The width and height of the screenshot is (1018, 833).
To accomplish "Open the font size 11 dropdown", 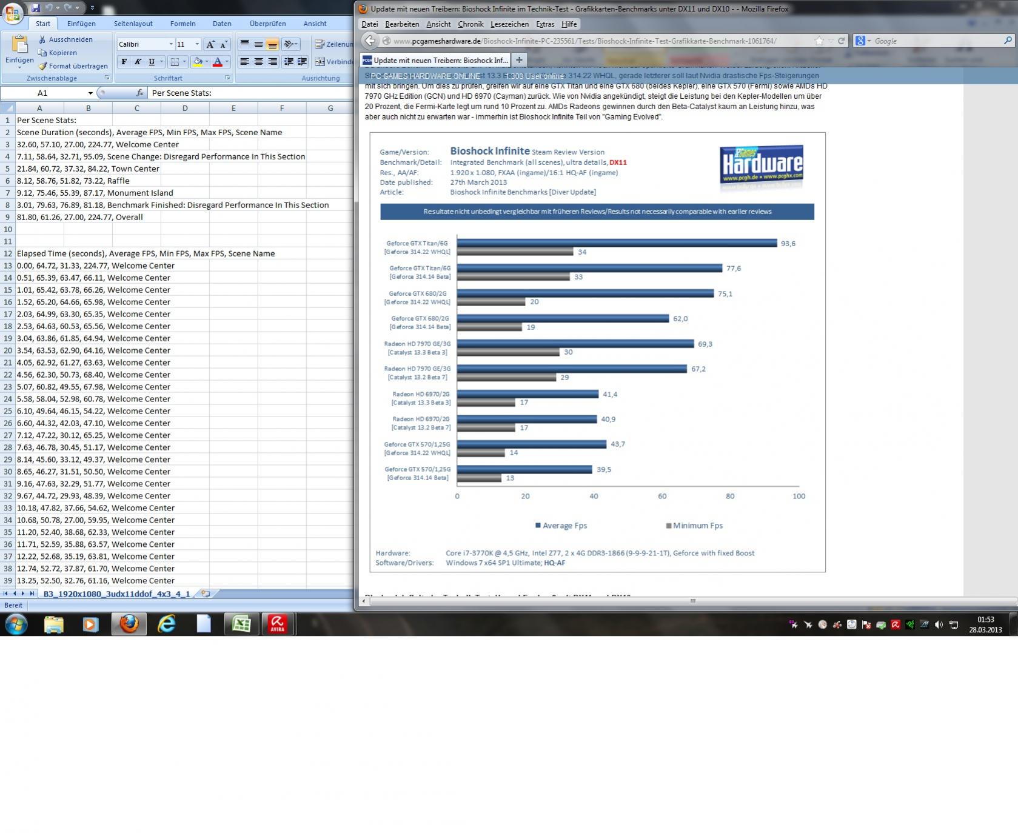I will tap(197, 44).
